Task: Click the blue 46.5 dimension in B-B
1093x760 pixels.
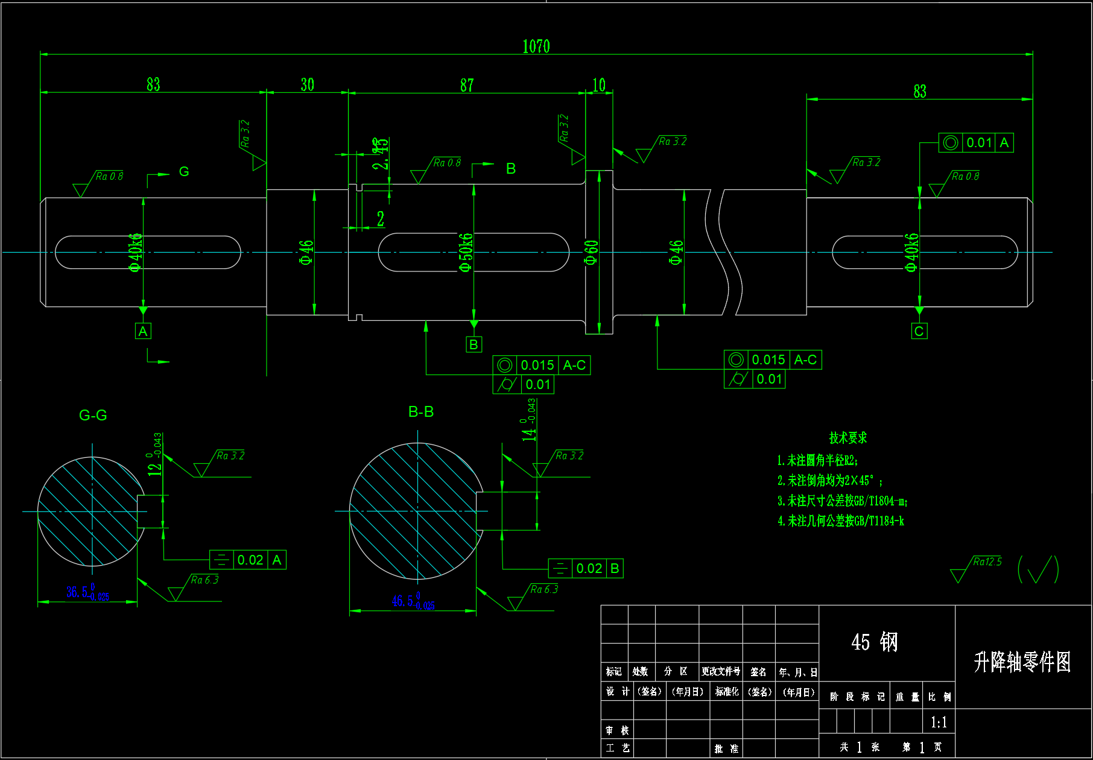Action: click(x=413, y=601)
